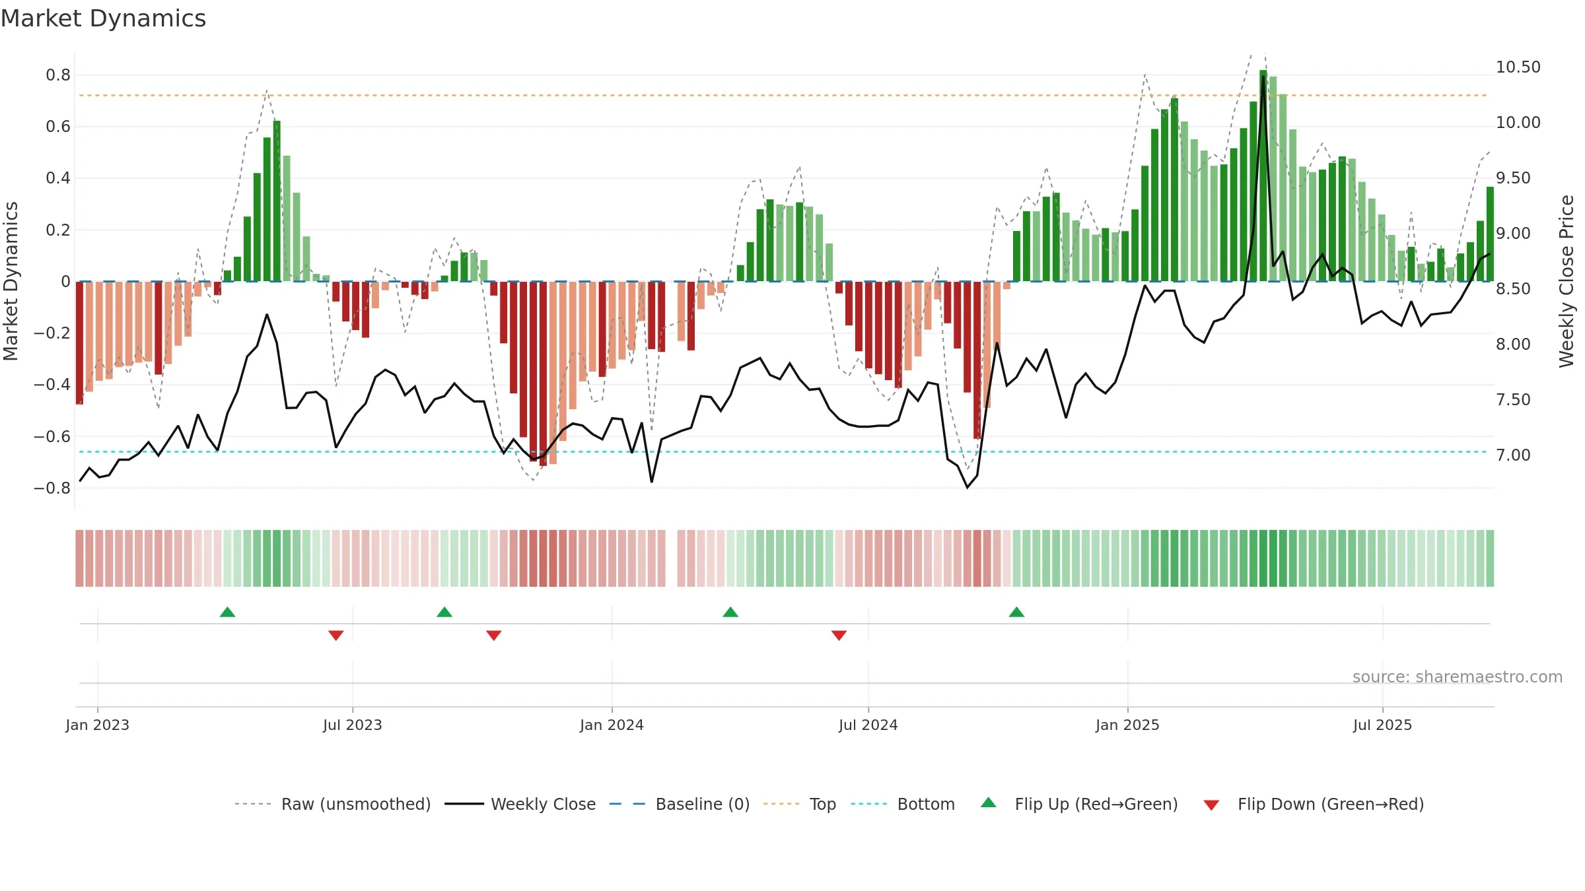
Task: Click the vertical Market Dynamics axis title
Action: 11,281
